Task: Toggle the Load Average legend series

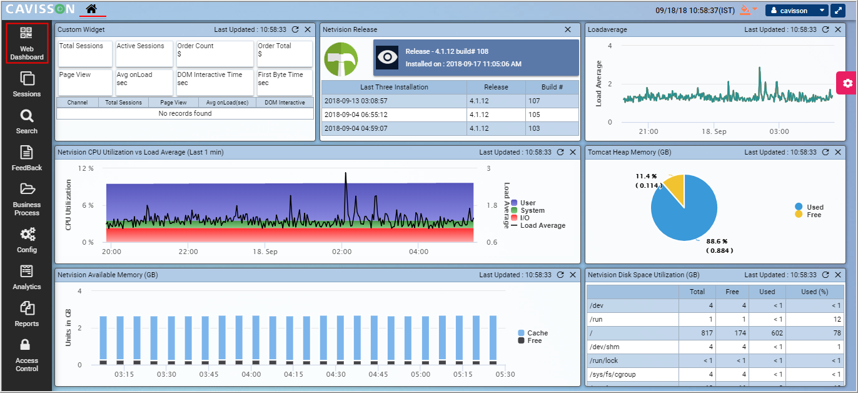Action: point(538,225)
